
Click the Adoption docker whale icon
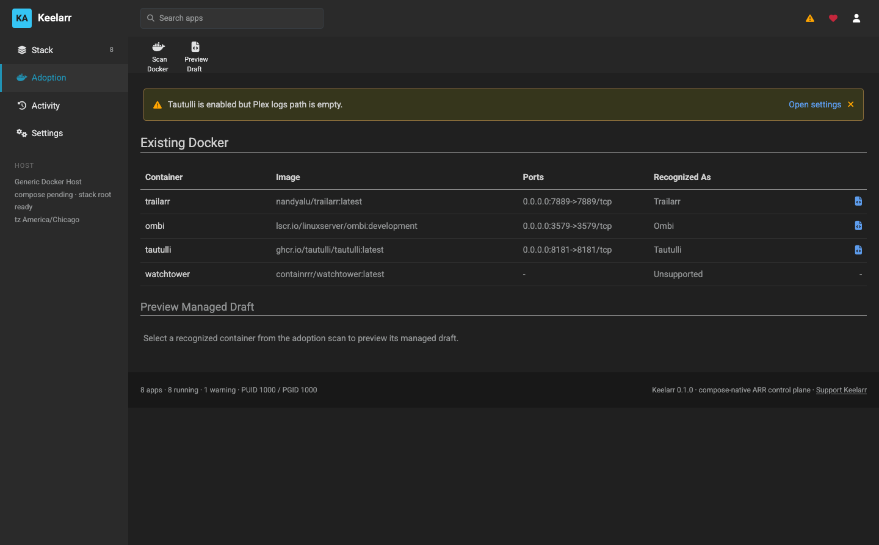(22, 78)
